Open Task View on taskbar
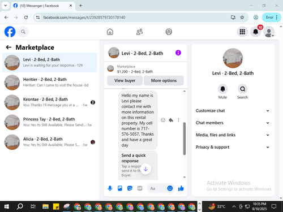Screen dimensions: 283x212 [x=33, y=207]
